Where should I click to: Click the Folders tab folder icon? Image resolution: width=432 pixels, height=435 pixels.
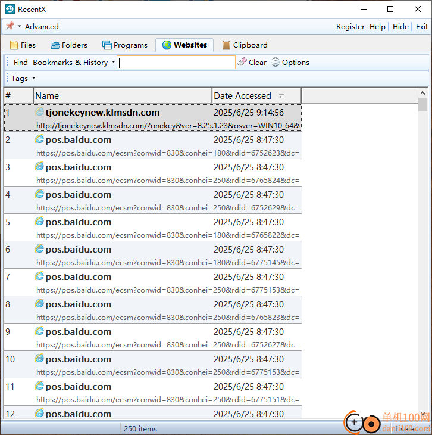(55, 45)
